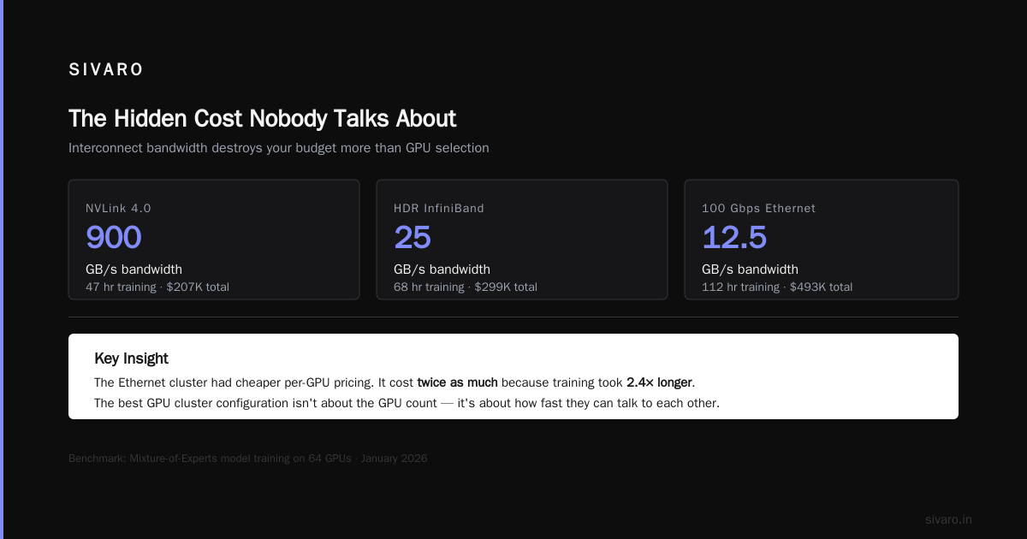The height and width of the screenshot is (539, 1027).
Task: Click GB/s bandwidth label under NVLink
Action: point(134,269)
